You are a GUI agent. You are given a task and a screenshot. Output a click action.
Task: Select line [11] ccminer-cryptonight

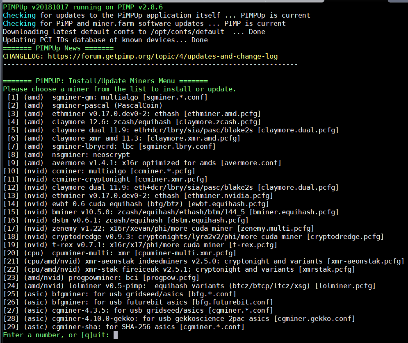[x=105, y=179]
